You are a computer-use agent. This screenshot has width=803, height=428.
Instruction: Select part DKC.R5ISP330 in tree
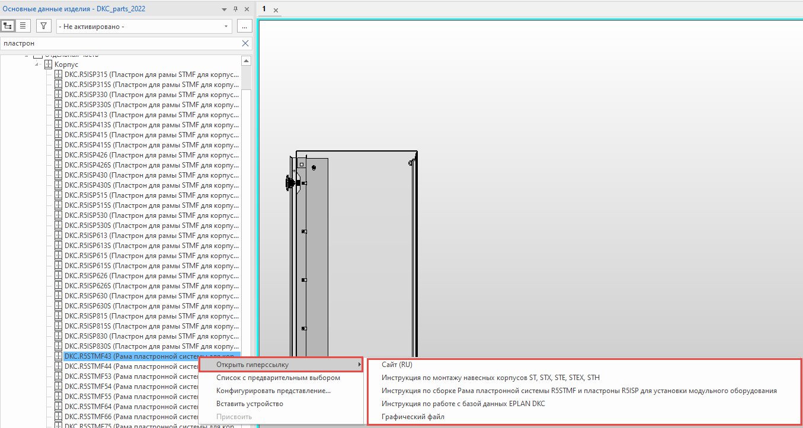tap(152, 95)
